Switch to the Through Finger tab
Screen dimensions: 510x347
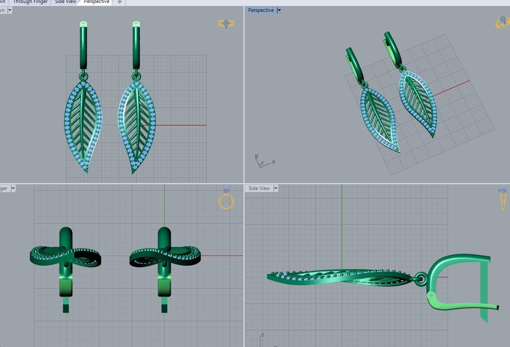[30, 2]
